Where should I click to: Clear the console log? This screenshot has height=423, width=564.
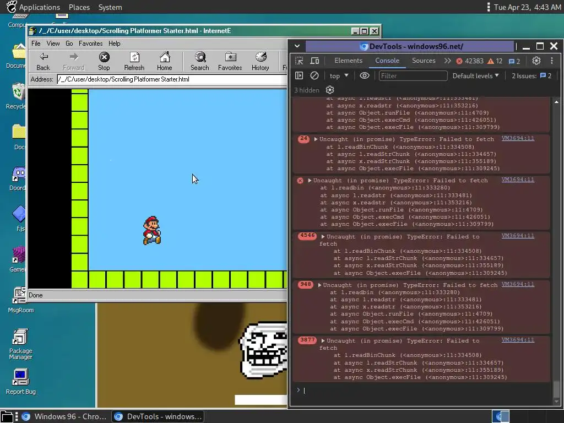(x=314, y=75)
